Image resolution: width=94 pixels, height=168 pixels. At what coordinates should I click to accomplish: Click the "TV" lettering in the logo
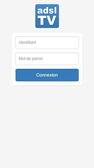47,20
